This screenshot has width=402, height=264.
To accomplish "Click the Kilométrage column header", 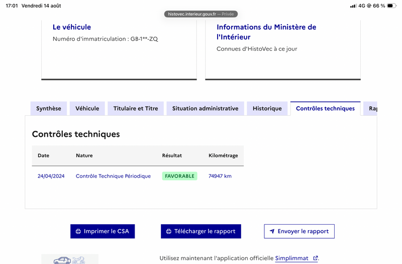I will coord(223,155).
